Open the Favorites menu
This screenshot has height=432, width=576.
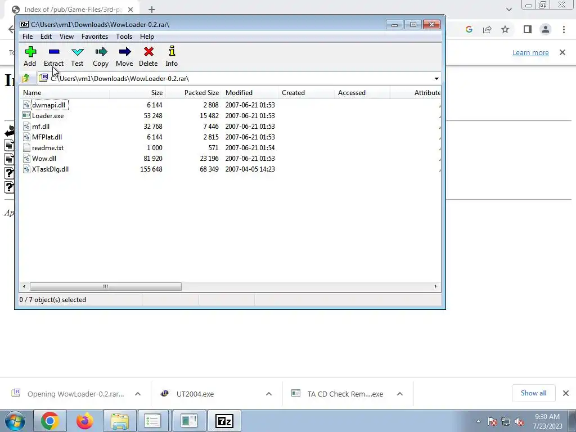coord(94,37)
